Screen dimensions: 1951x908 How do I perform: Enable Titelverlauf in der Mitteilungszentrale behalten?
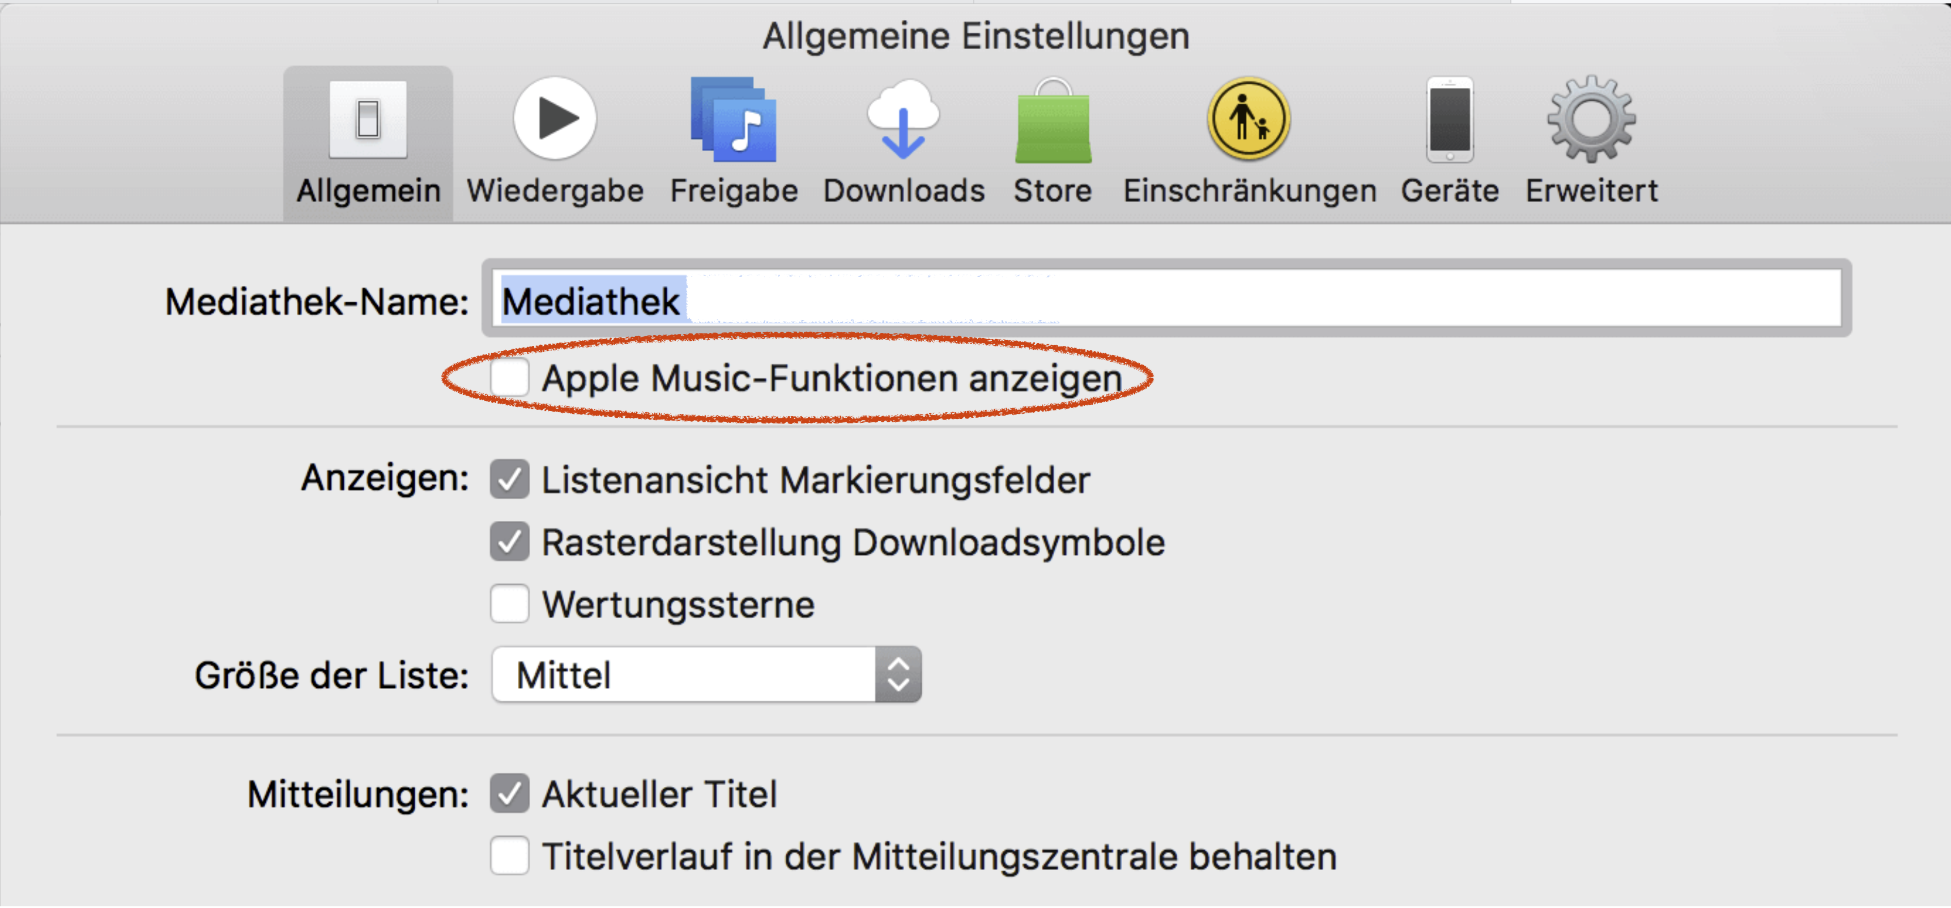509,856
